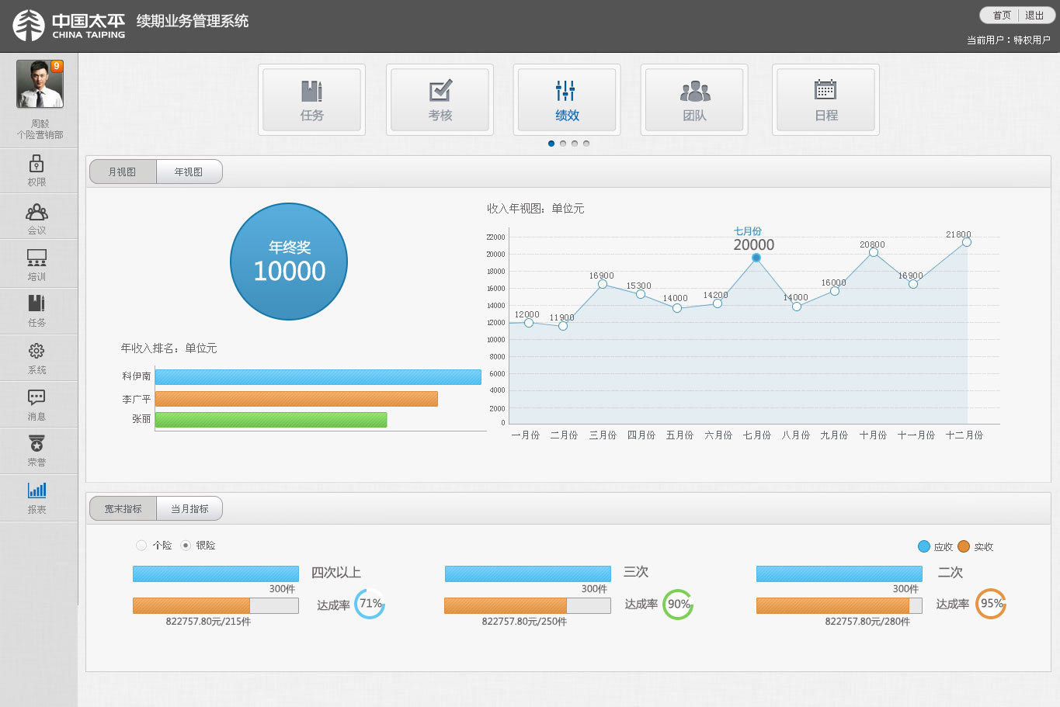Click the blue 应收 bar for 二次
1060x707 pixels.
tap(839, 574)
